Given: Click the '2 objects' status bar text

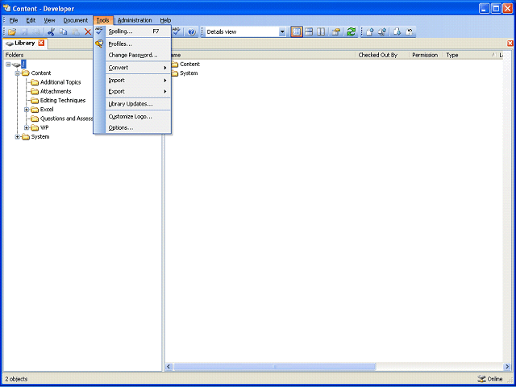Looking at the screenshot, I should (16, 379).
